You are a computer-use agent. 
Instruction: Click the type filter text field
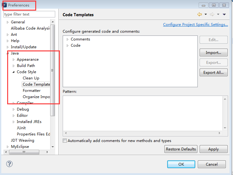pyautogui.click(x=29, y=14)
